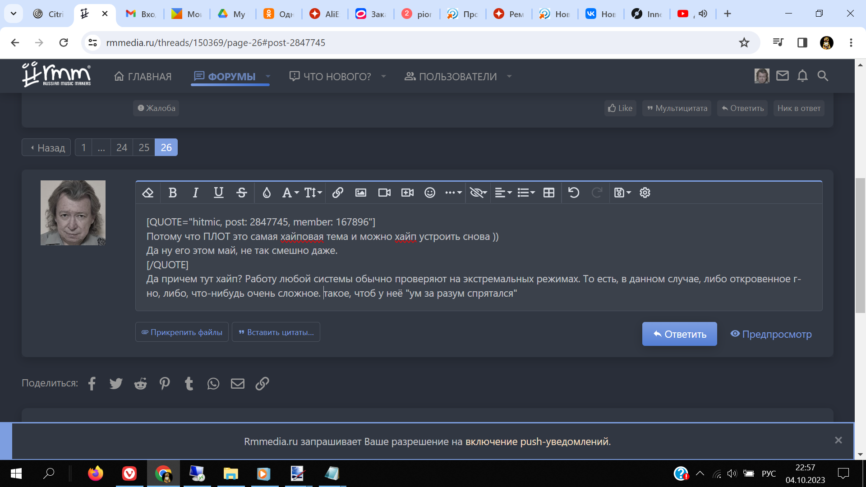Toggle bold formatting
Screen dimensions: 866x487
[x=172, y=193]
